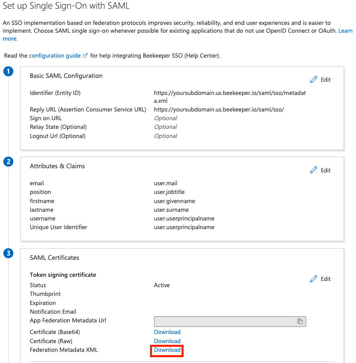Select the step 3 circle marker
The width and height of the screenshot is (356, 363).
point(8,253)
